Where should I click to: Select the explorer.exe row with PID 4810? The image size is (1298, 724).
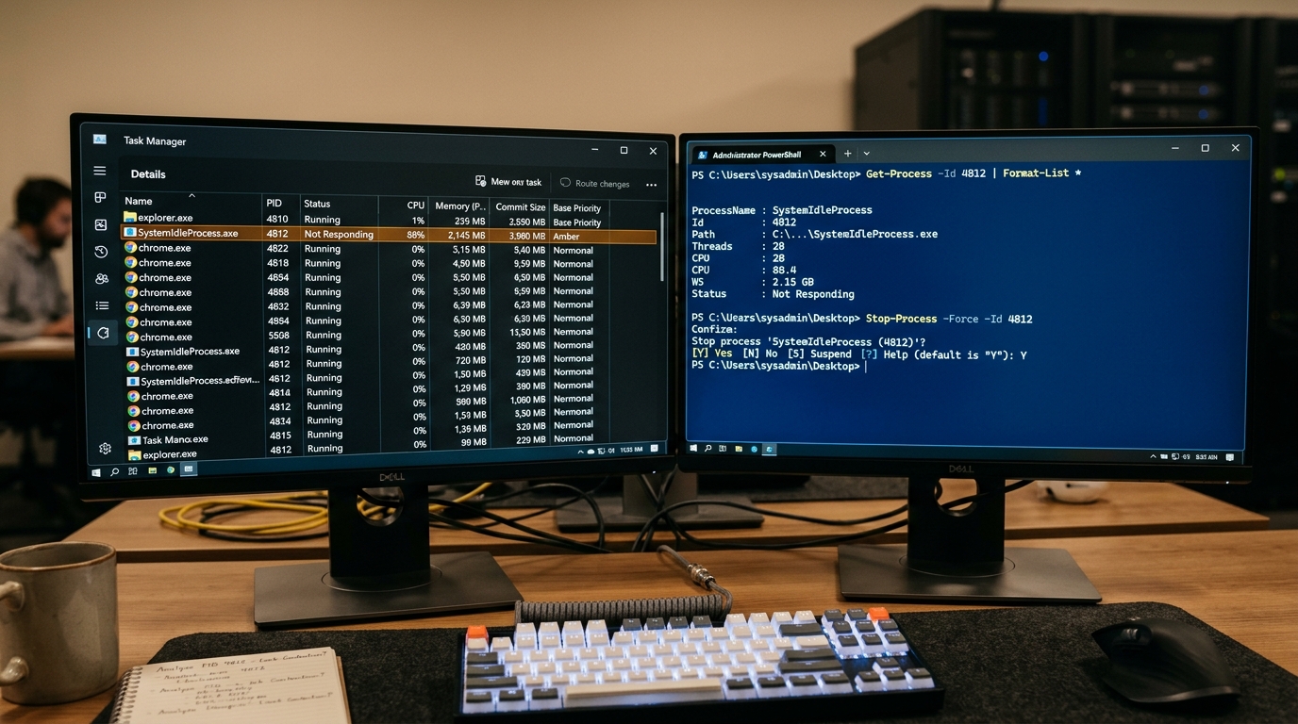point(365,219)
